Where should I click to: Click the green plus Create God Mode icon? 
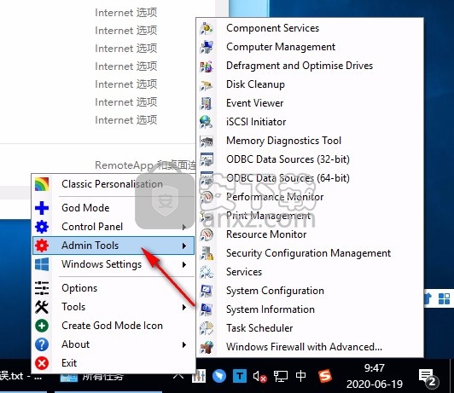[42, 326]
